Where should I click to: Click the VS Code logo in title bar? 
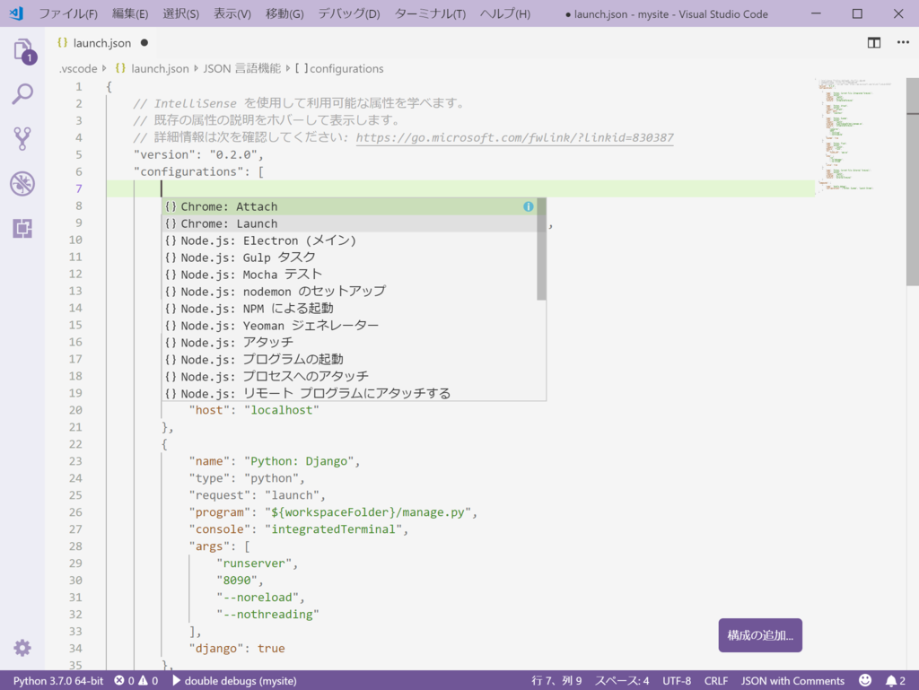tap(16, 13)
